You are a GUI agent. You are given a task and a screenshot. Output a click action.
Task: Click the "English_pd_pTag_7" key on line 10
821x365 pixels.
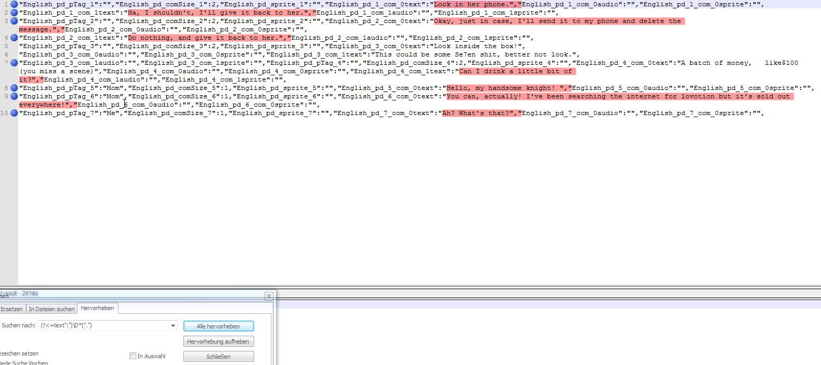60,113
